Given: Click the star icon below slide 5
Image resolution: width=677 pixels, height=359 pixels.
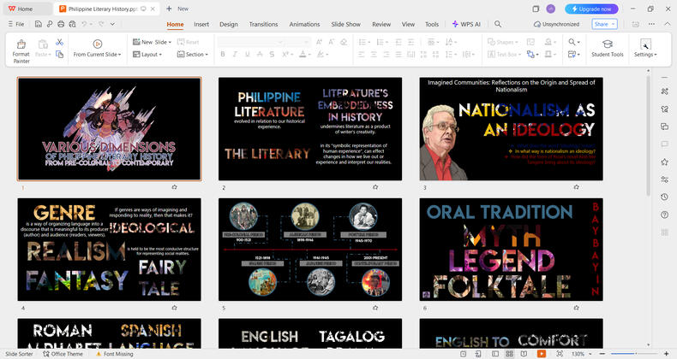Looking at the screenshot, I should coord(375,308).
